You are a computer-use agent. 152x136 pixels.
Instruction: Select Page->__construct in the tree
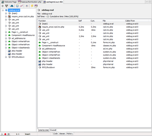click(x=20, y=32)
